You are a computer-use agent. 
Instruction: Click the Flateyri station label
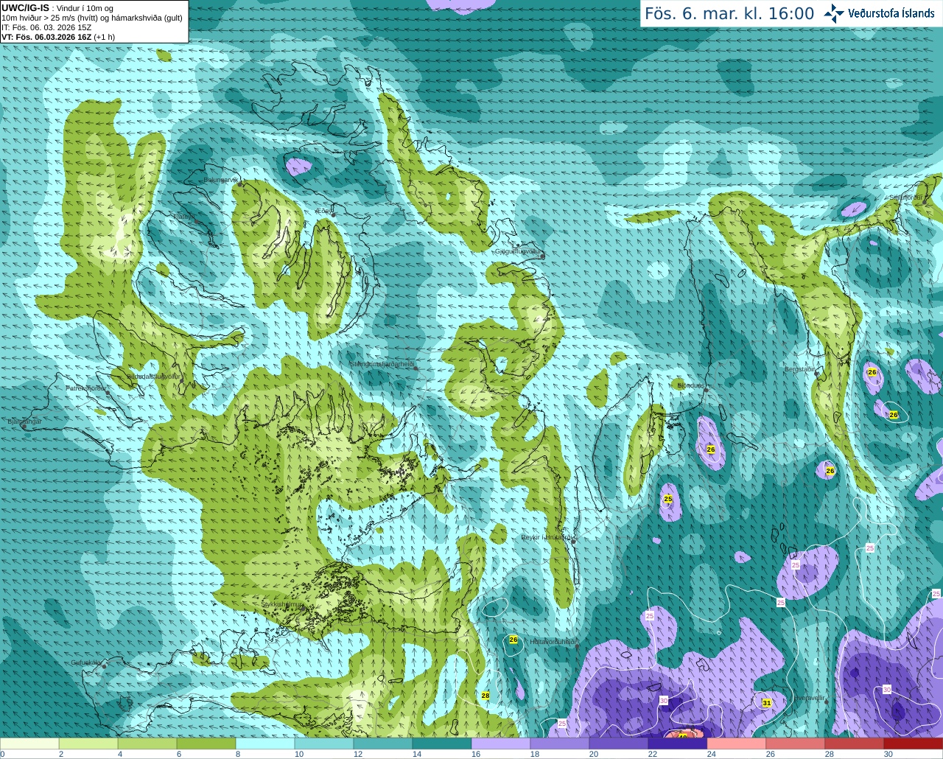pyautogui.click(x=183, y=217)
